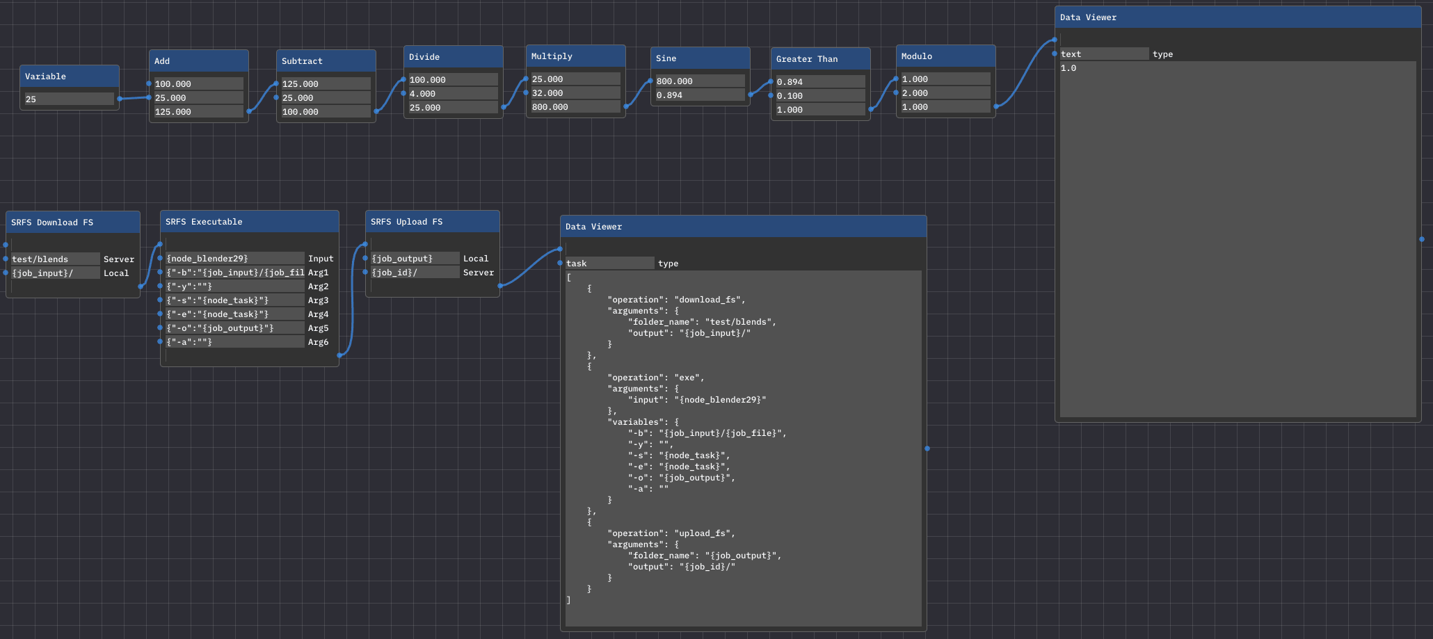Click the test/blends Server field
Viewport: 1433px width, 639px height.
[x=55, y=259]
